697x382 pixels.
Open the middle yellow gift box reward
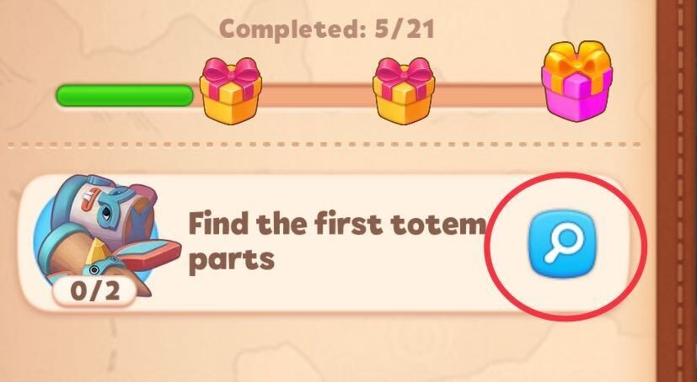coord(404,92)
